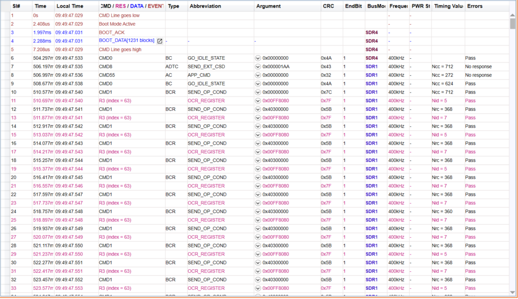Click the PWR St column header
The width and height of the screenshot is (518, 299).
tap(420, 6)
